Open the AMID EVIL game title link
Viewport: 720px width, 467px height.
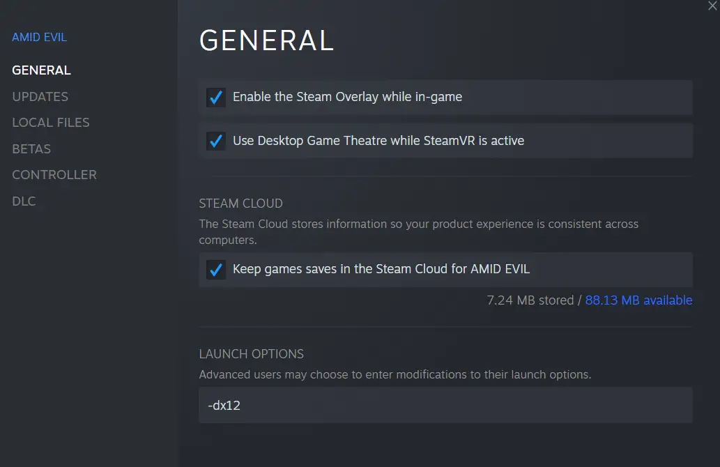pos(40,37)
